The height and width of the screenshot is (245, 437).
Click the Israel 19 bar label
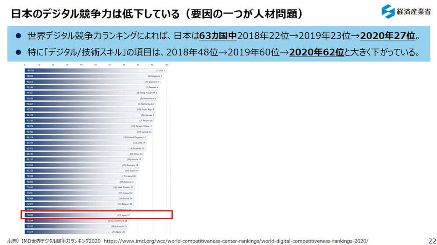click(132, 171)
